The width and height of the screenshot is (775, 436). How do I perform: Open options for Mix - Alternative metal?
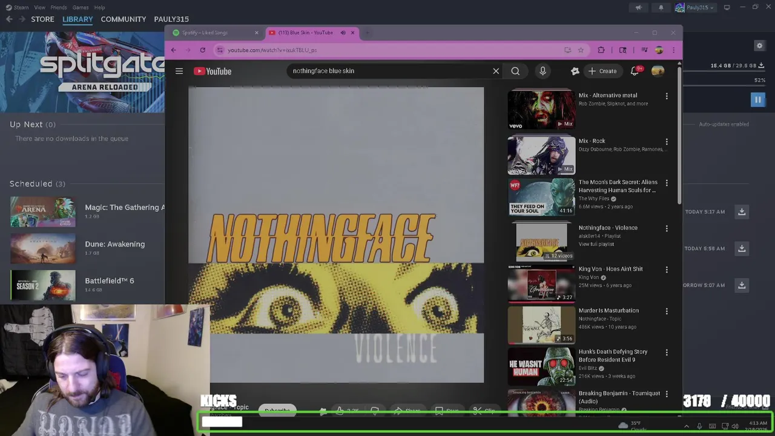coord(667,96)
